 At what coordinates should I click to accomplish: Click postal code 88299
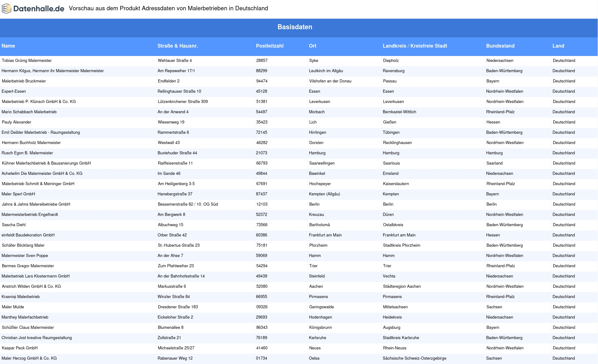(x=262, y=71)
